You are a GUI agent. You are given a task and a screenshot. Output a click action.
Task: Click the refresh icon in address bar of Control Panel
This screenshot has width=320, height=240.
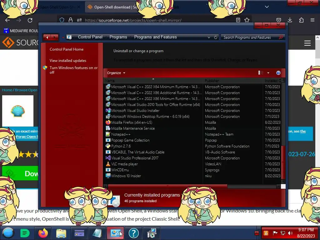coord(216,37)
